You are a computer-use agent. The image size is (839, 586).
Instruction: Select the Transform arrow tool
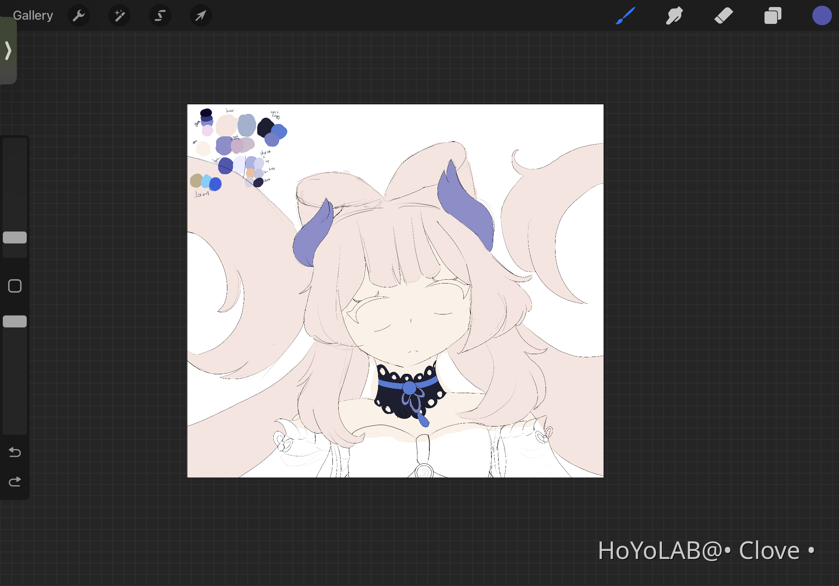pyautogui.click(x=200, y=15)
